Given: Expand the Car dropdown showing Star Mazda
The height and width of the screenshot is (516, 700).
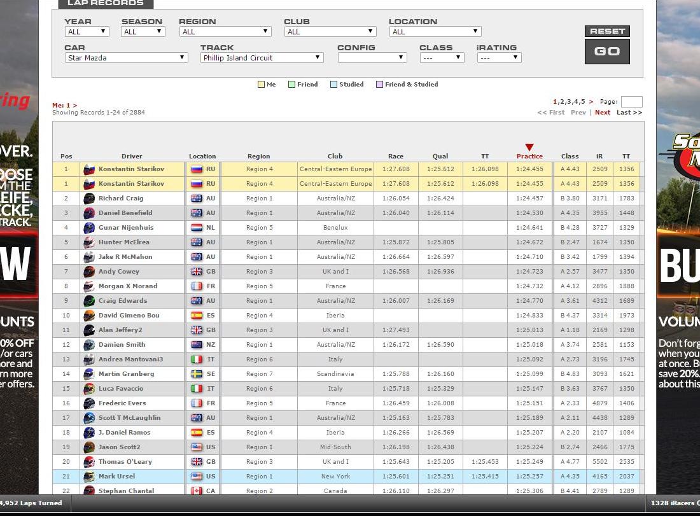Looking at the screenshot, I should [126, 58].
